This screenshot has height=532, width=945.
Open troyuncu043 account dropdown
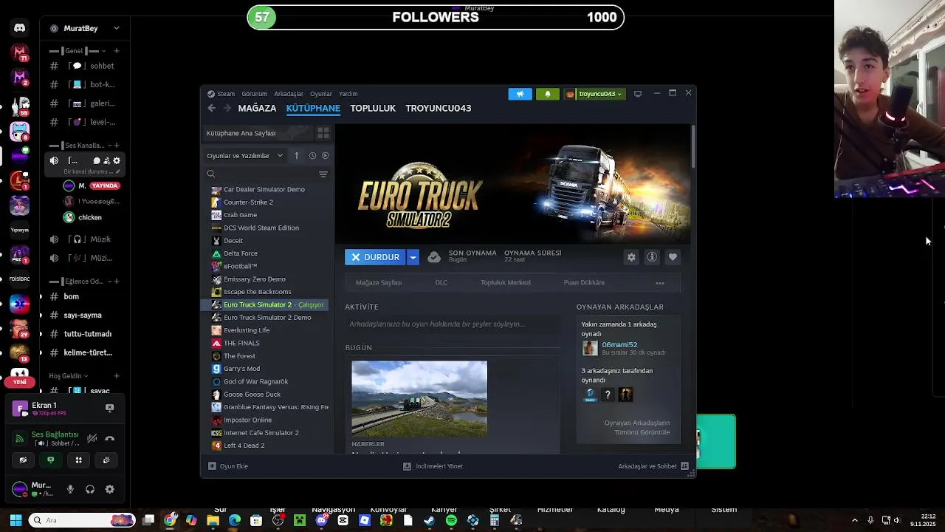pyautogui.click(x=595, y=94)
